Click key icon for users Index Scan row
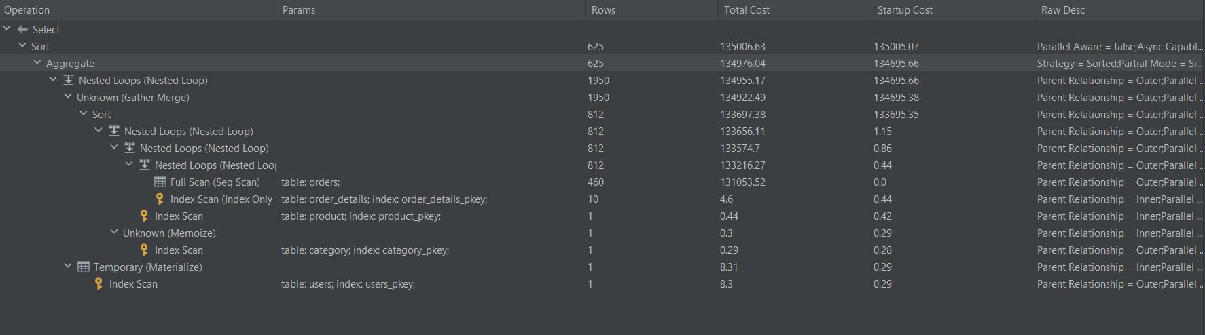The image size is (1205, 335). pos(98,284)
